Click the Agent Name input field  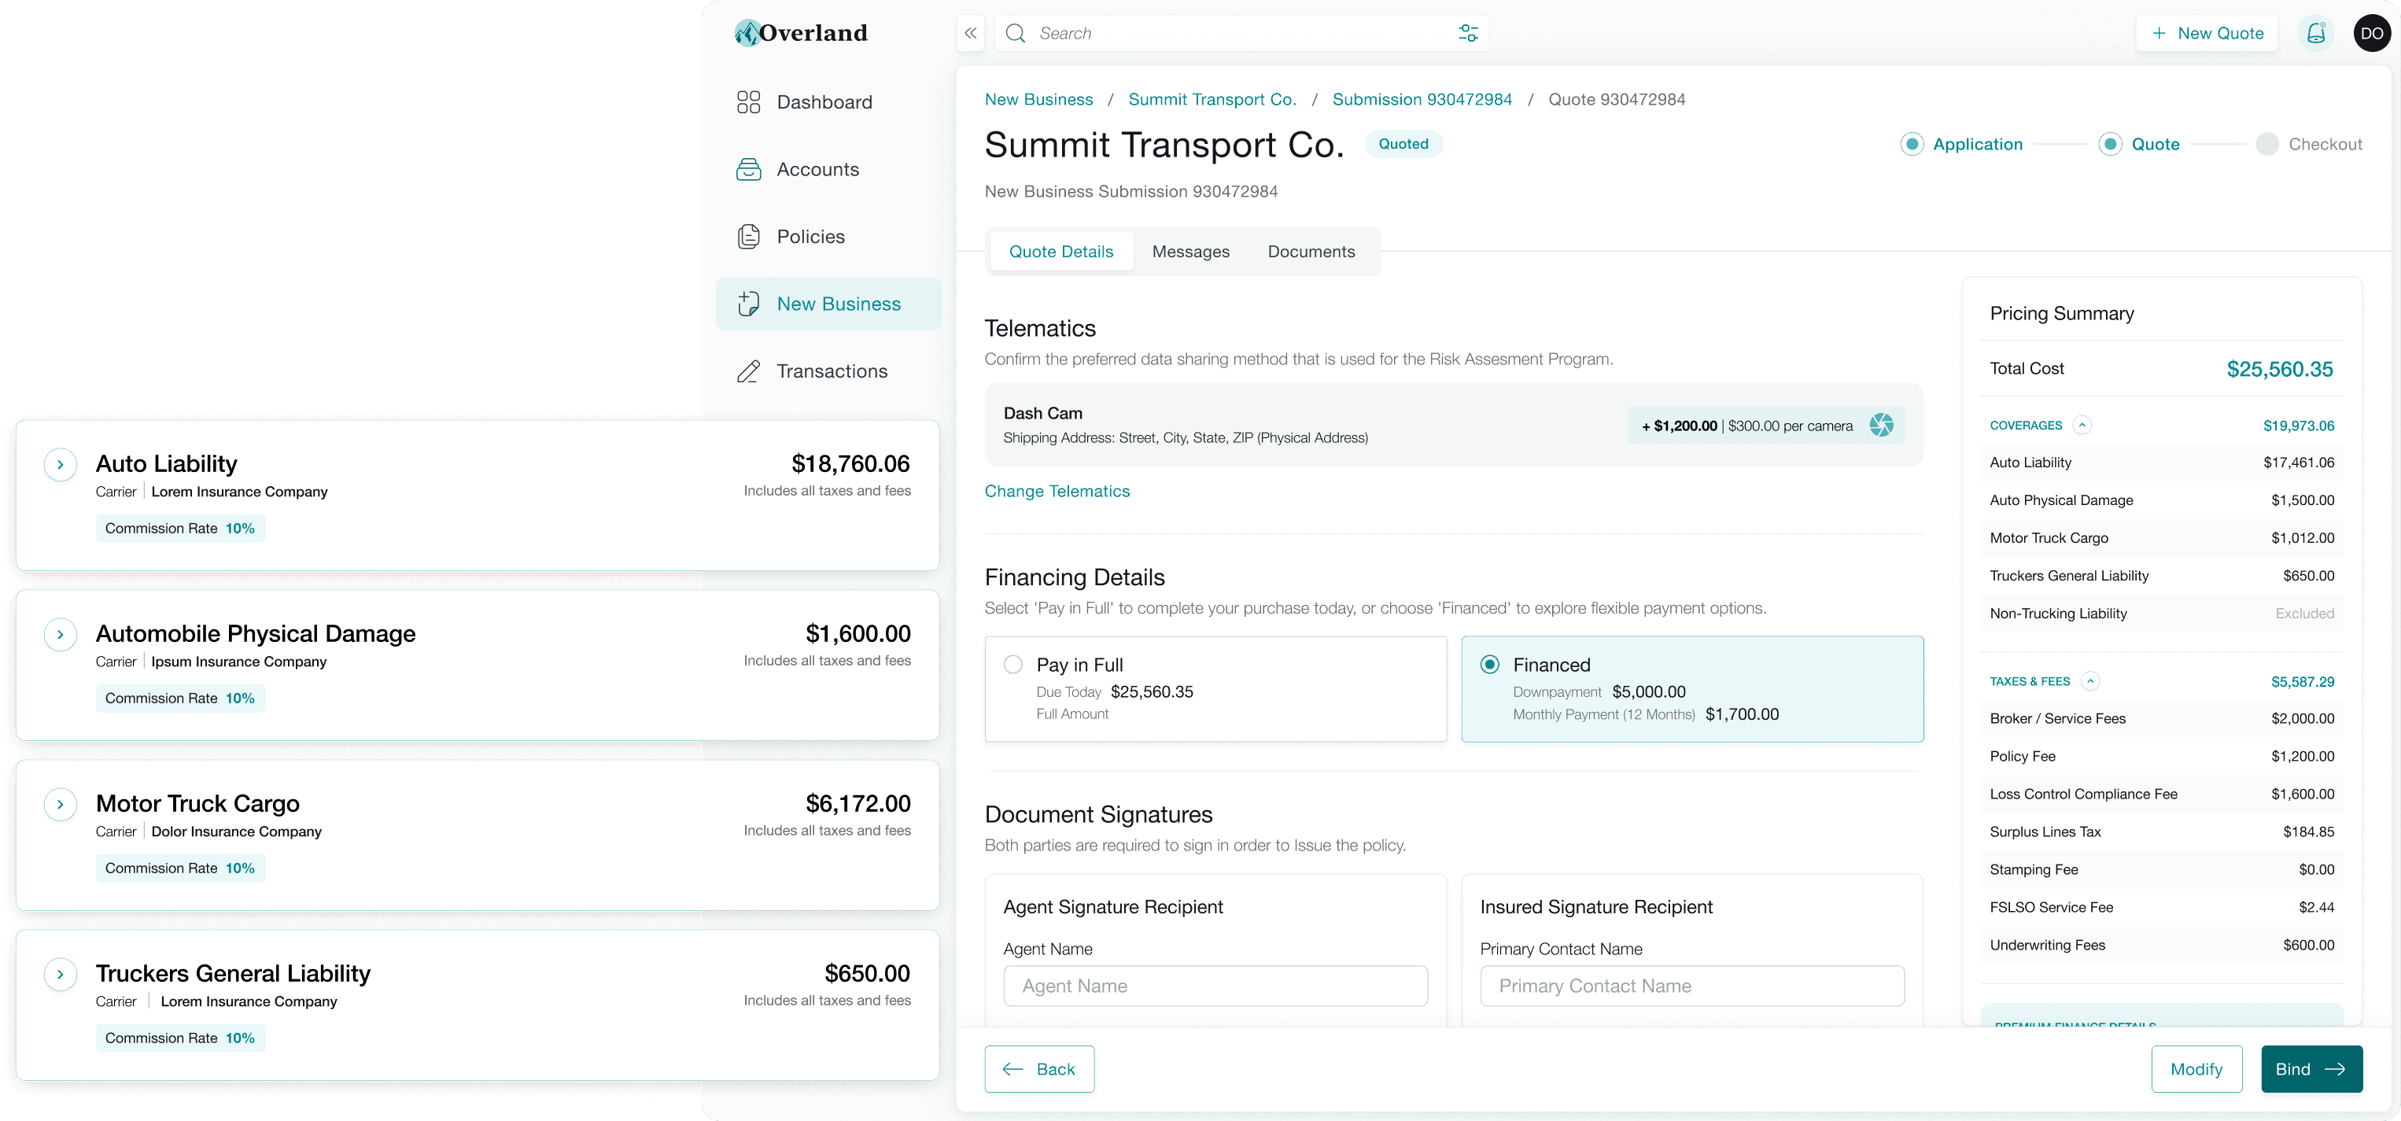click(x=1215, y=986)
